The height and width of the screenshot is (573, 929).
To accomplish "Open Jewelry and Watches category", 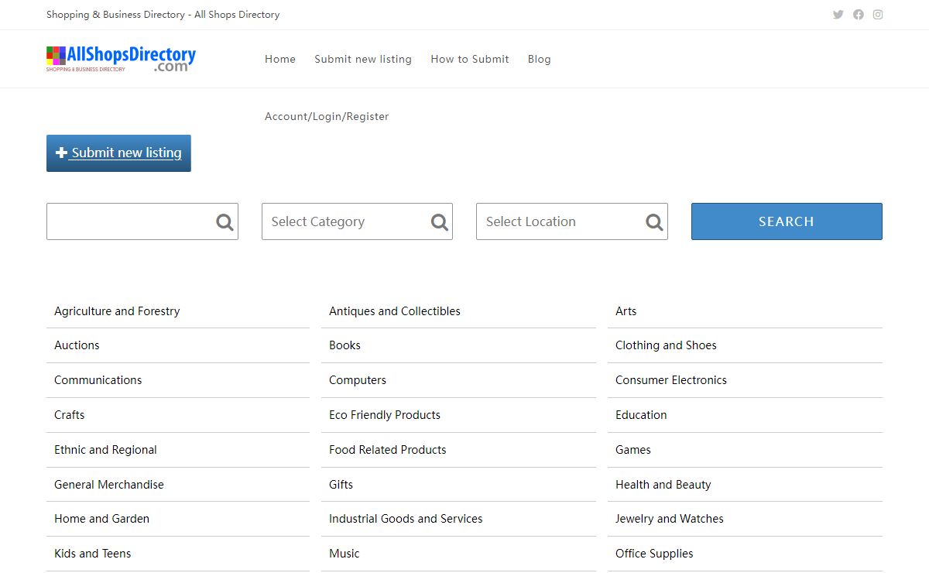I will click(670, 519).
